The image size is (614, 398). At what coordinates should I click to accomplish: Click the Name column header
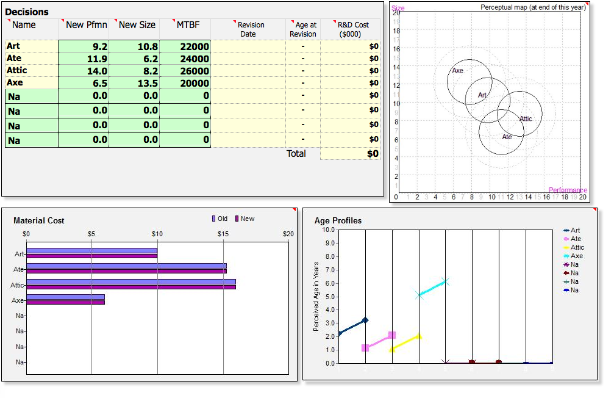click(x=24, y=24)
